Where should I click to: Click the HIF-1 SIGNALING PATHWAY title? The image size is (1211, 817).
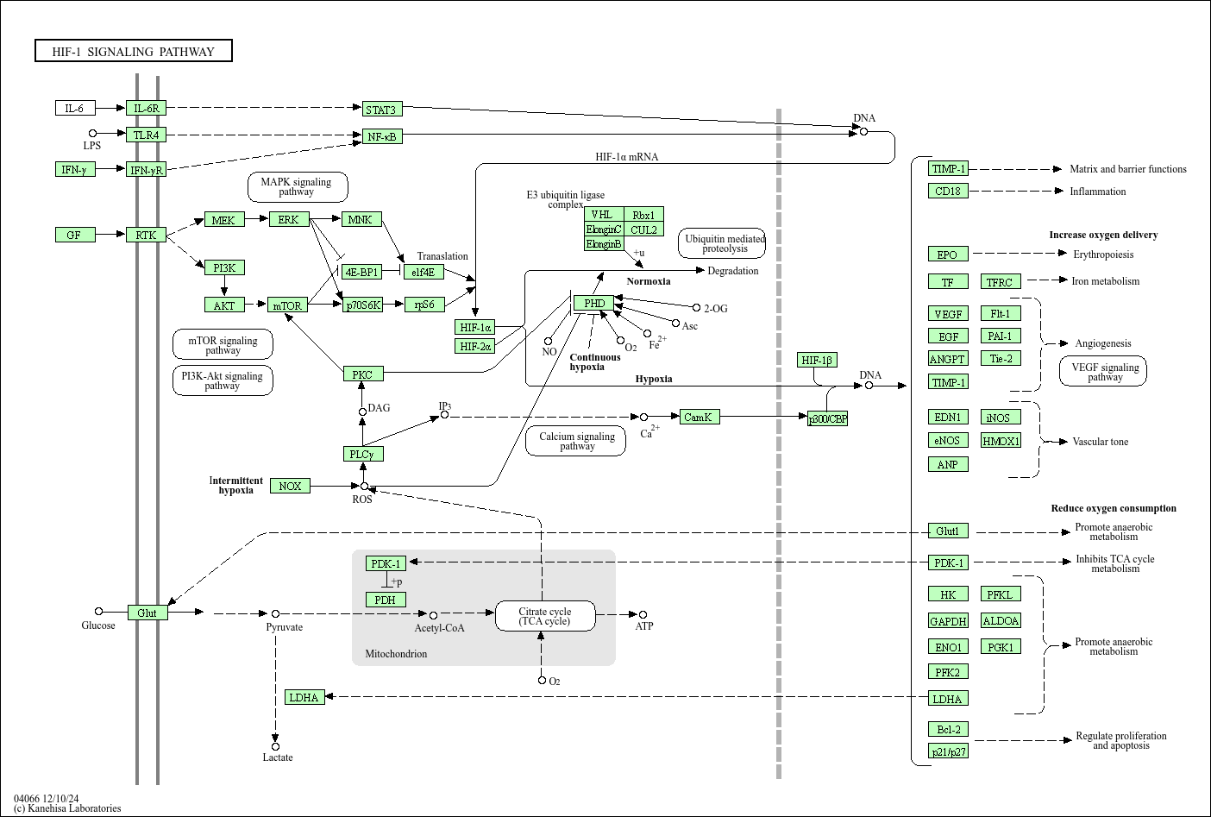(132, 51)
